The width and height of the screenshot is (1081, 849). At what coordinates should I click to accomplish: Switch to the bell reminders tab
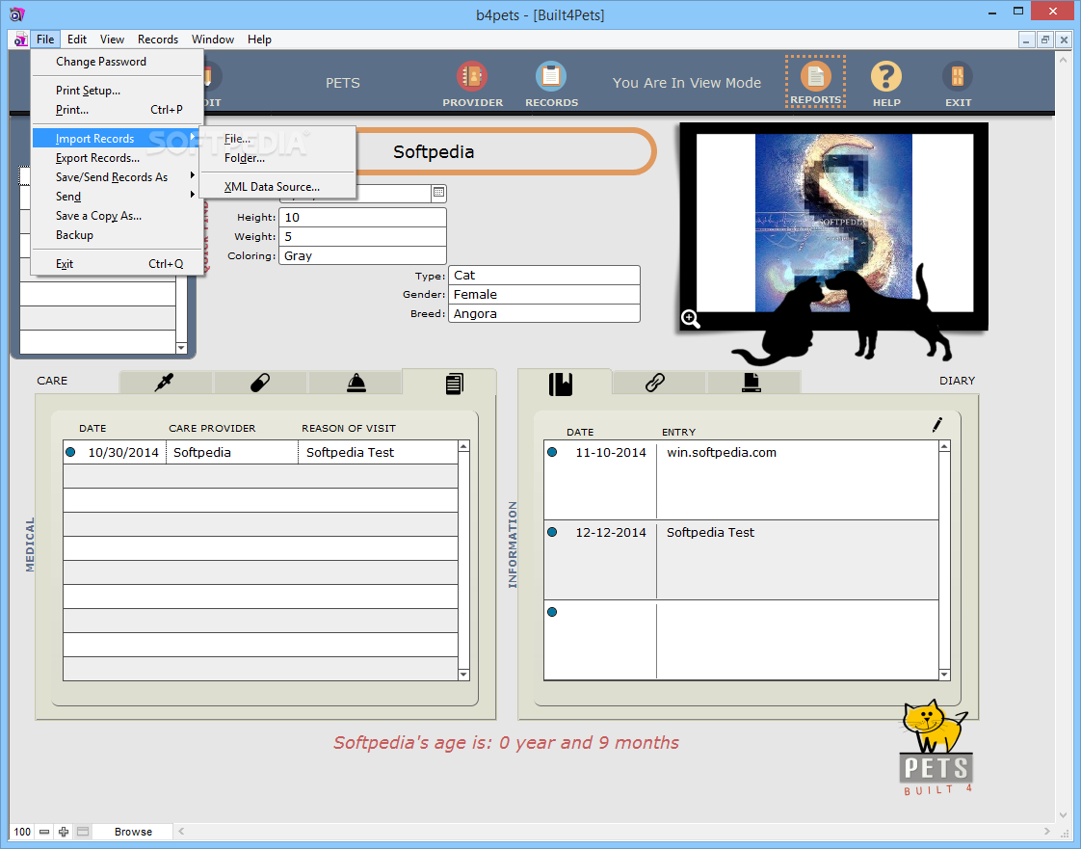coord(356,382)
